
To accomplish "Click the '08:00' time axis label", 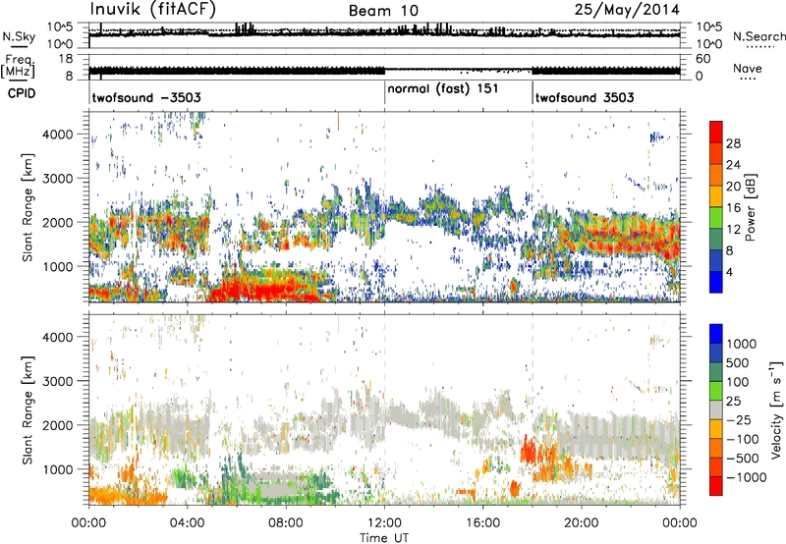I will point(285,523).
